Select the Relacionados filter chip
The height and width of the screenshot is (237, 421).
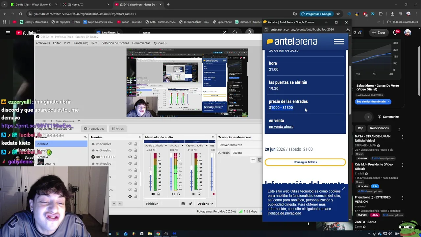(379, 128)
